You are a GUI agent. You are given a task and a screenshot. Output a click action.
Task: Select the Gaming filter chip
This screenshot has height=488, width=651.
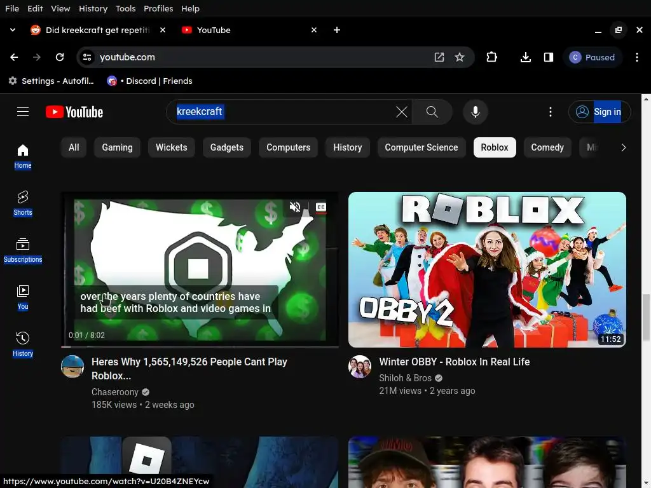pos(118,147)
